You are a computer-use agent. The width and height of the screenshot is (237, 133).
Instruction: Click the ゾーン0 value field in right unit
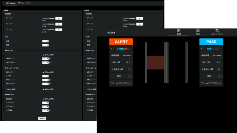pos(140,18)
